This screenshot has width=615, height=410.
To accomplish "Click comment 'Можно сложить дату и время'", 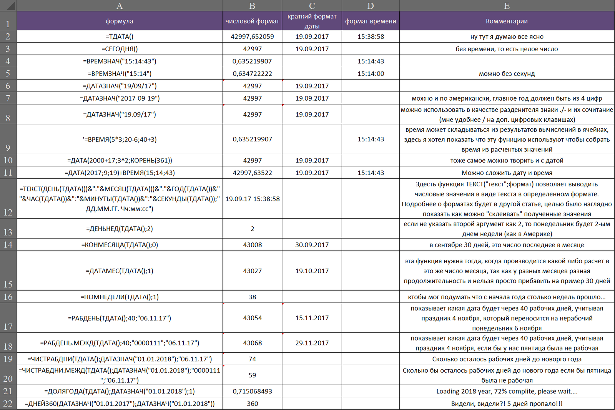I will coord(507,173).
